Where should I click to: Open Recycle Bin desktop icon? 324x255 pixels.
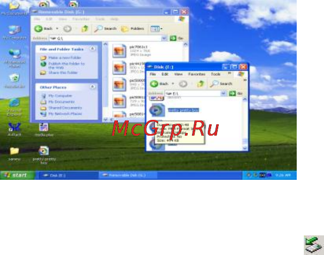pyautogui.click(x=15, y=81)
